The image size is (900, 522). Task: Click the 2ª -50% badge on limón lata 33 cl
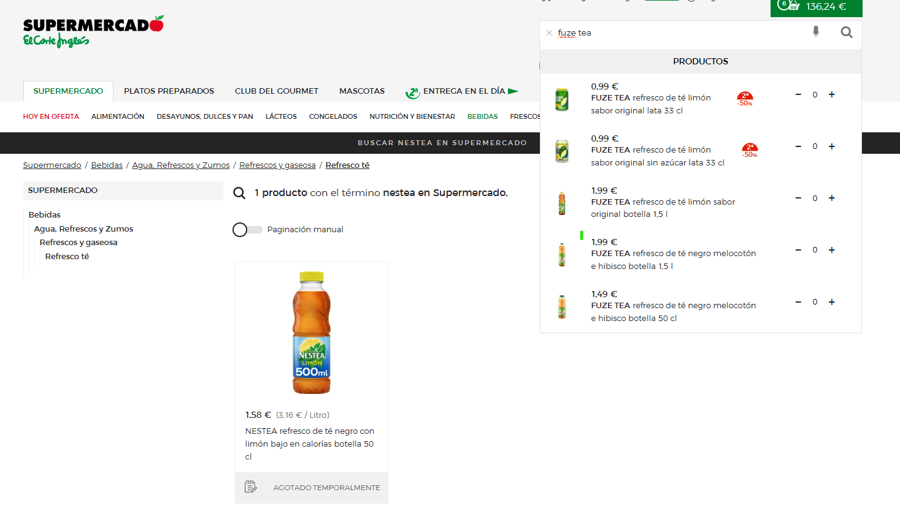(745, 99)
